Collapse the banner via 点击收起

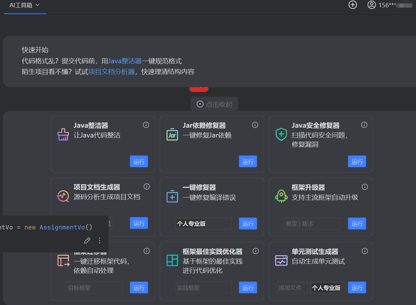[214, 104]
